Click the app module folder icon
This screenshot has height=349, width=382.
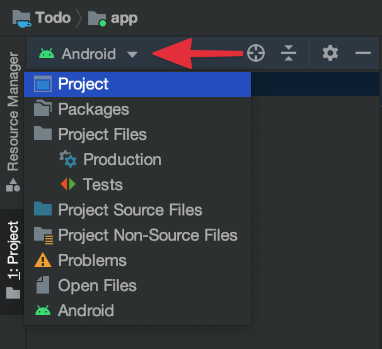pos(97,19)
